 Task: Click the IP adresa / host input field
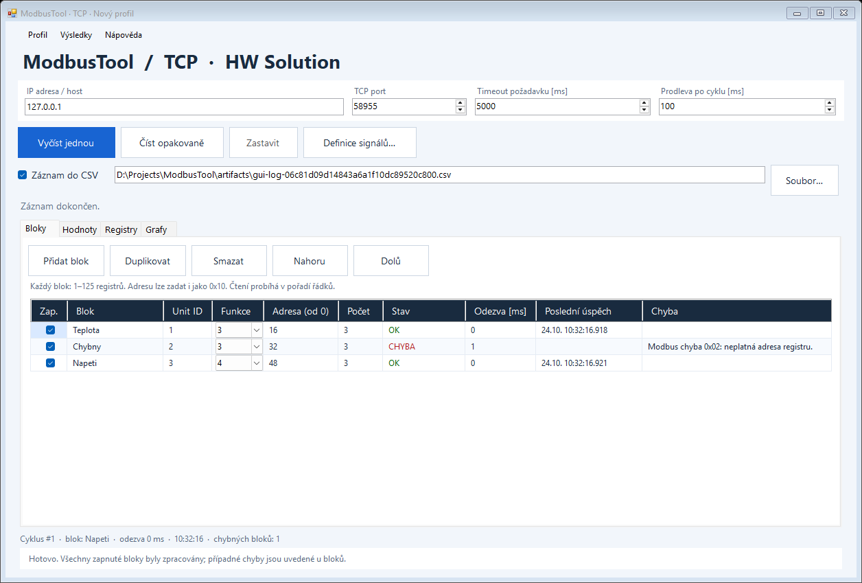(184, 106)
